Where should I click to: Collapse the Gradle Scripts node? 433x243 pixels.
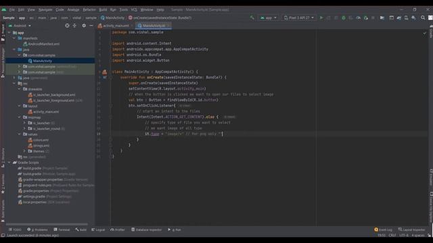tap(9, 162)
